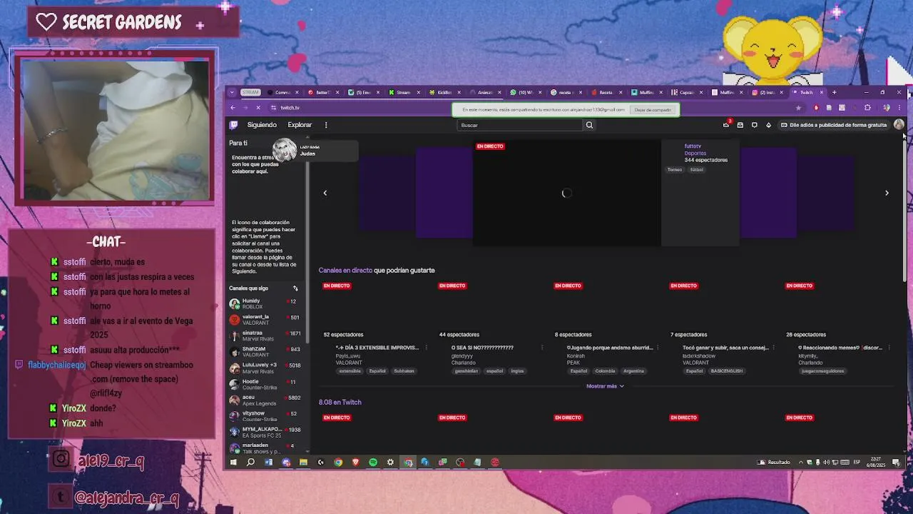The image size is (913, 514).
Task: Open Windows taskbar search
Action: pos(250,462)
